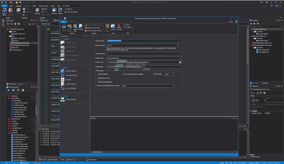Click the Project panel's first new-file icon
Image resolution: width=284 pixels, height=164 pixels.
click(8, 24)
